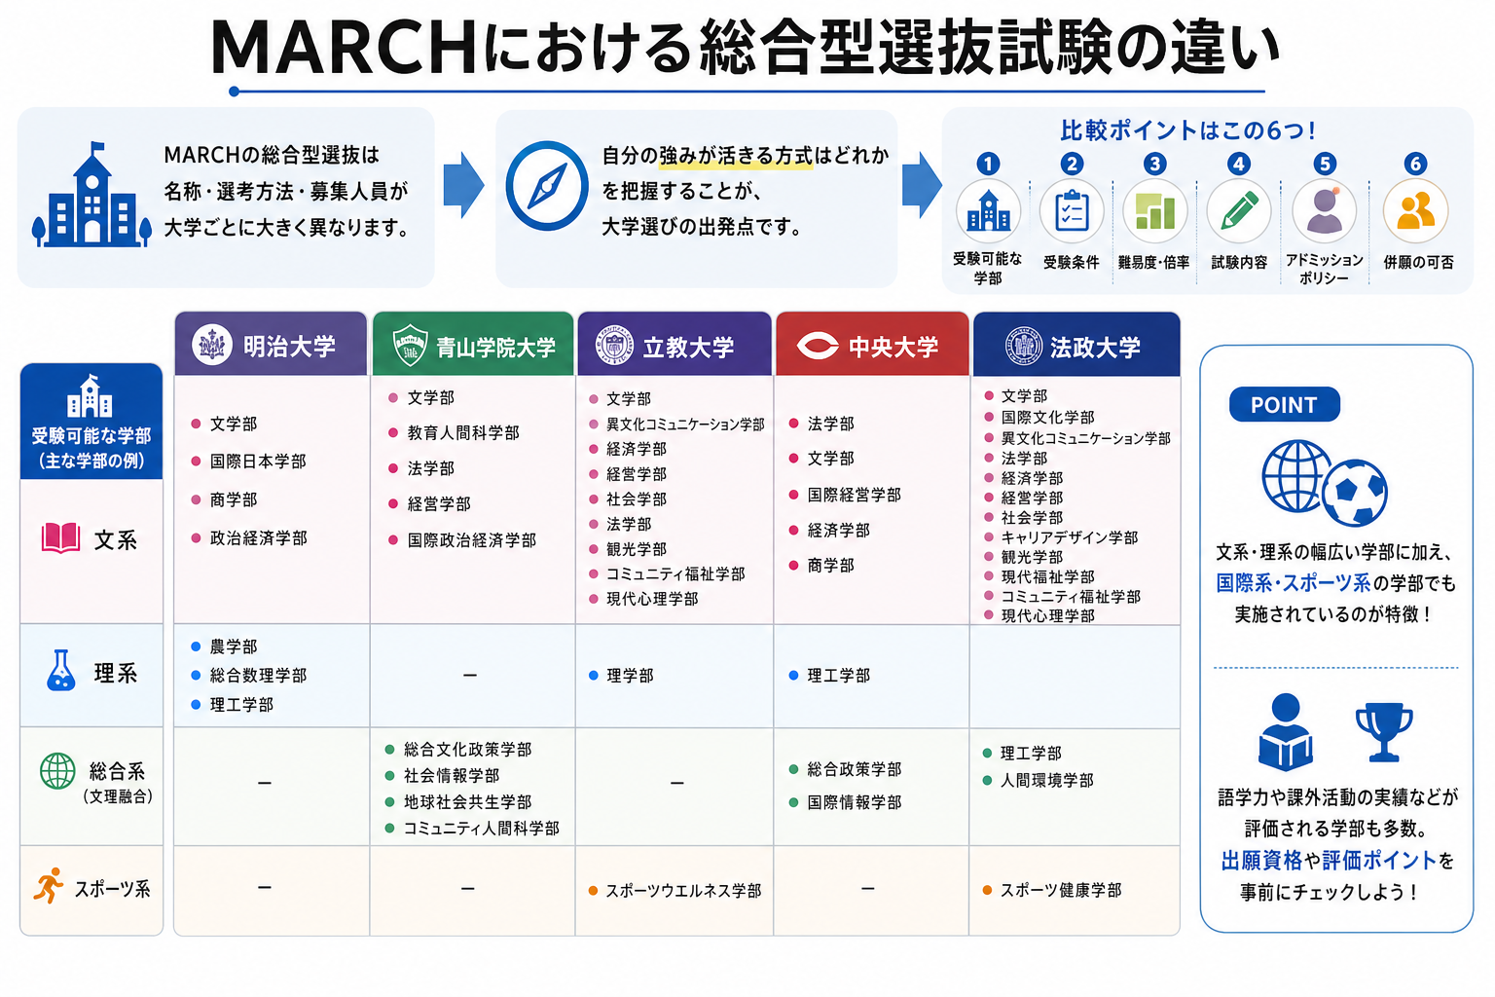Click 国際文化学部 under 法政大学
Viewport: 1495px width, 997px height.
(1048, 417)
